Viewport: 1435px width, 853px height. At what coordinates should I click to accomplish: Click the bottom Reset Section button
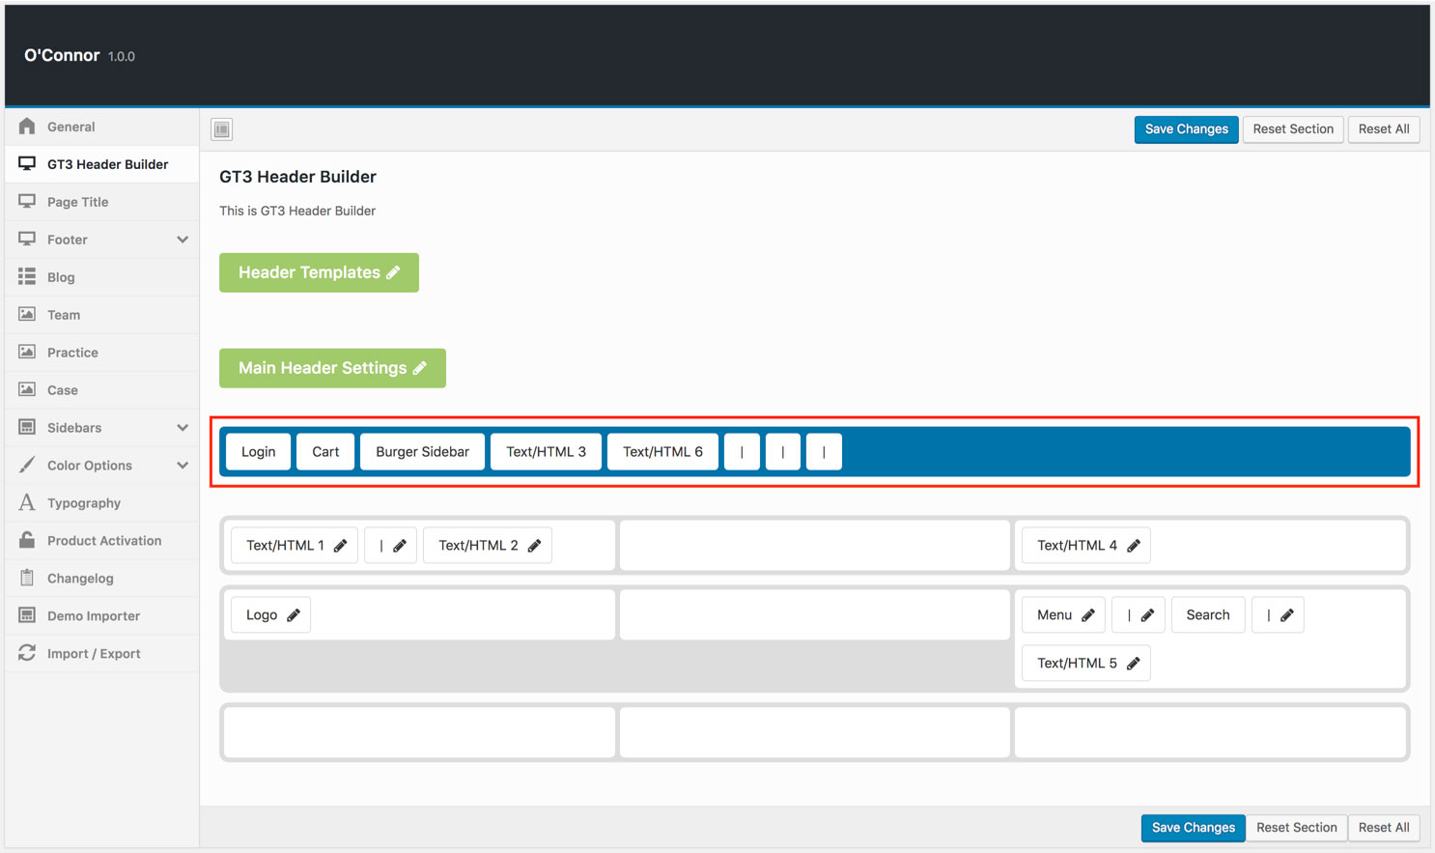(x=1297, y=828)
